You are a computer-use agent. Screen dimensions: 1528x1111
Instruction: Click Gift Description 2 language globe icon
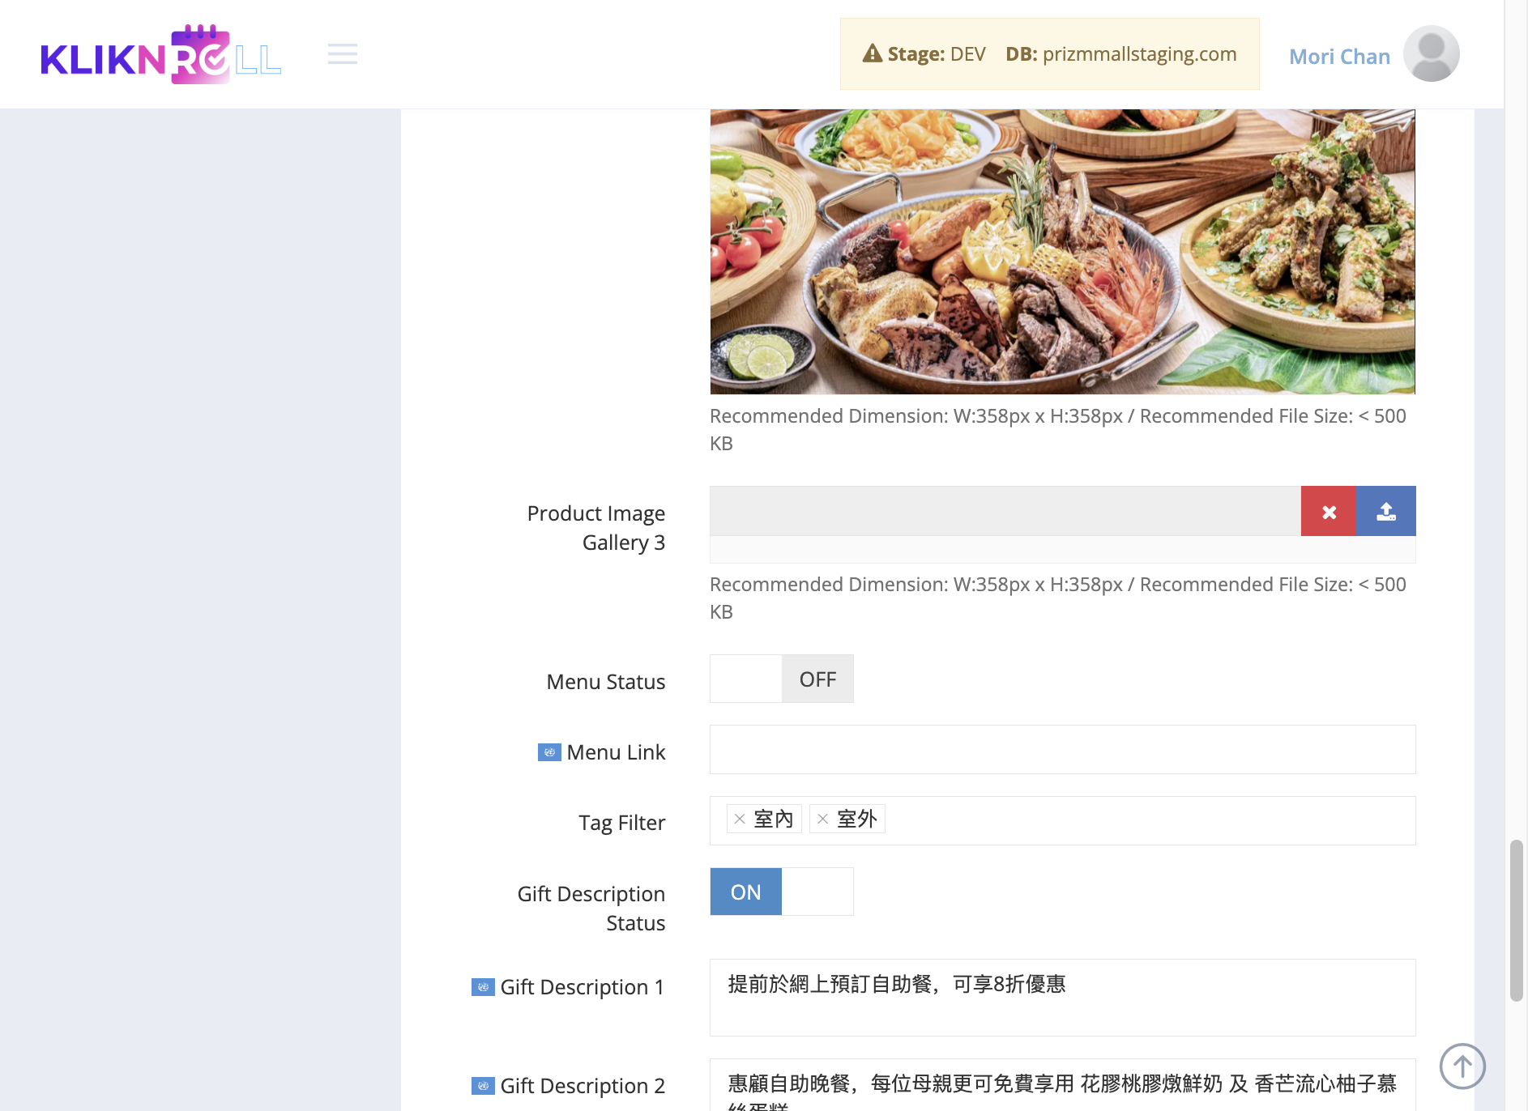483,1086
